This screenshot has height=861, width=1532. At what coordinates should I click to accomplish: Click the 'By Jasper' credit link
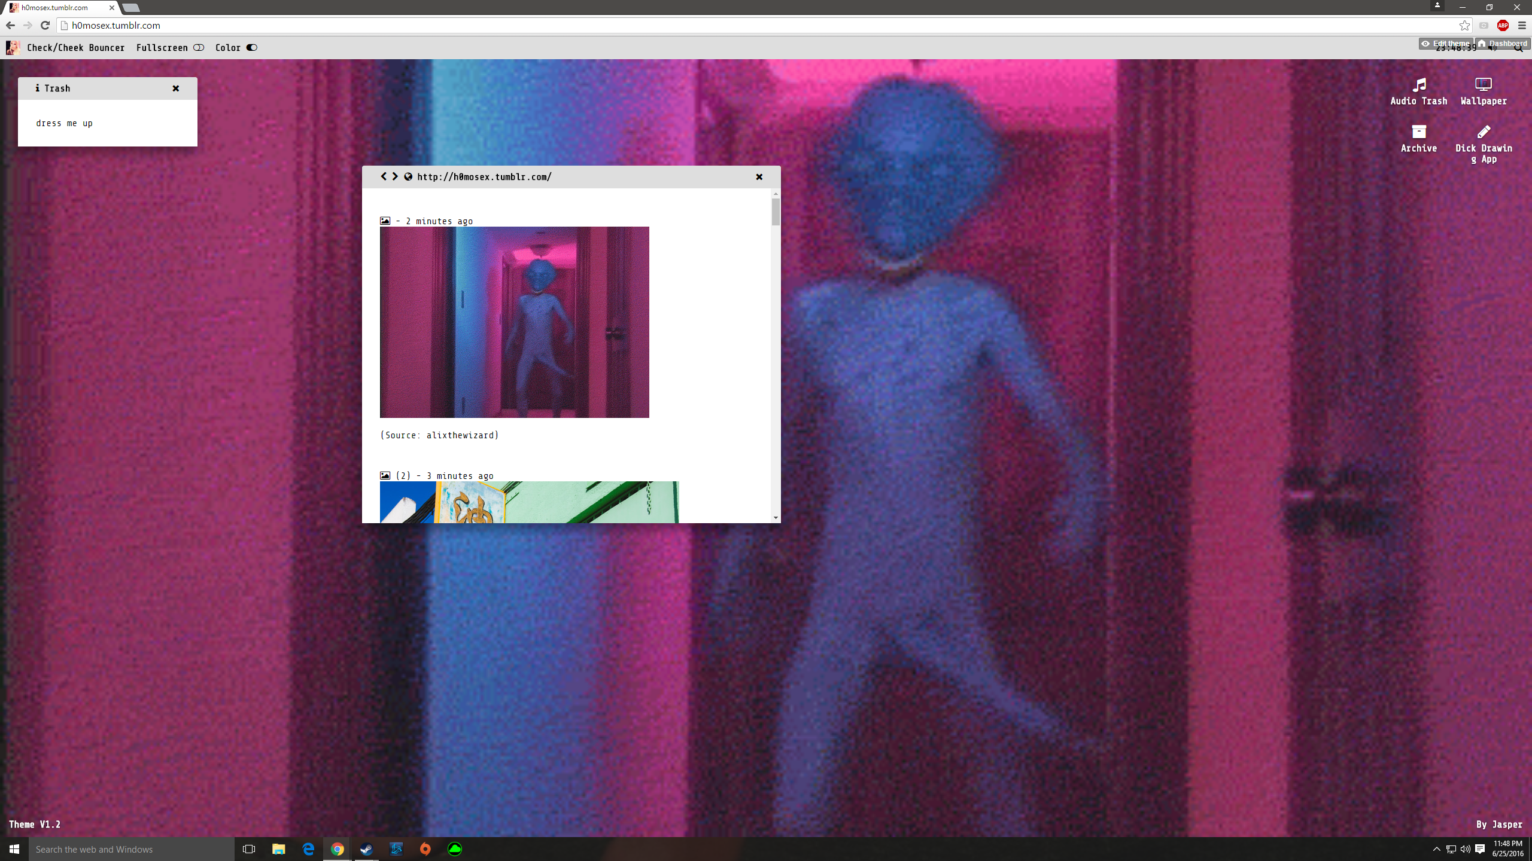1499,825
